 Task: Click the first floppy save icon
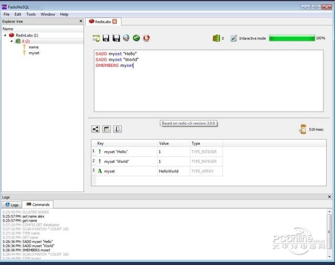106,38
